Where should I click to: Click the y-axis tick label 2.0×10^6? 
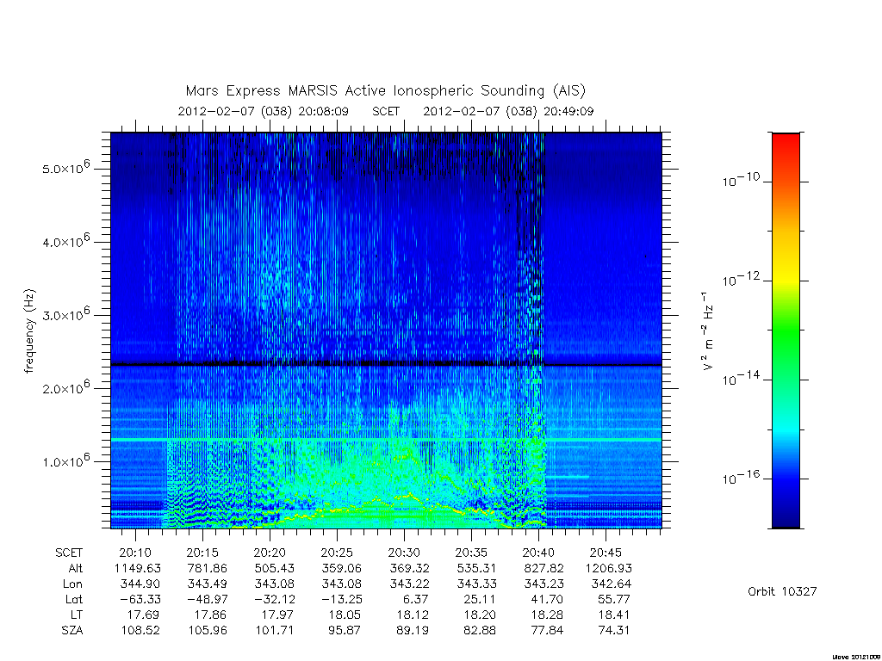click(65, 387)
